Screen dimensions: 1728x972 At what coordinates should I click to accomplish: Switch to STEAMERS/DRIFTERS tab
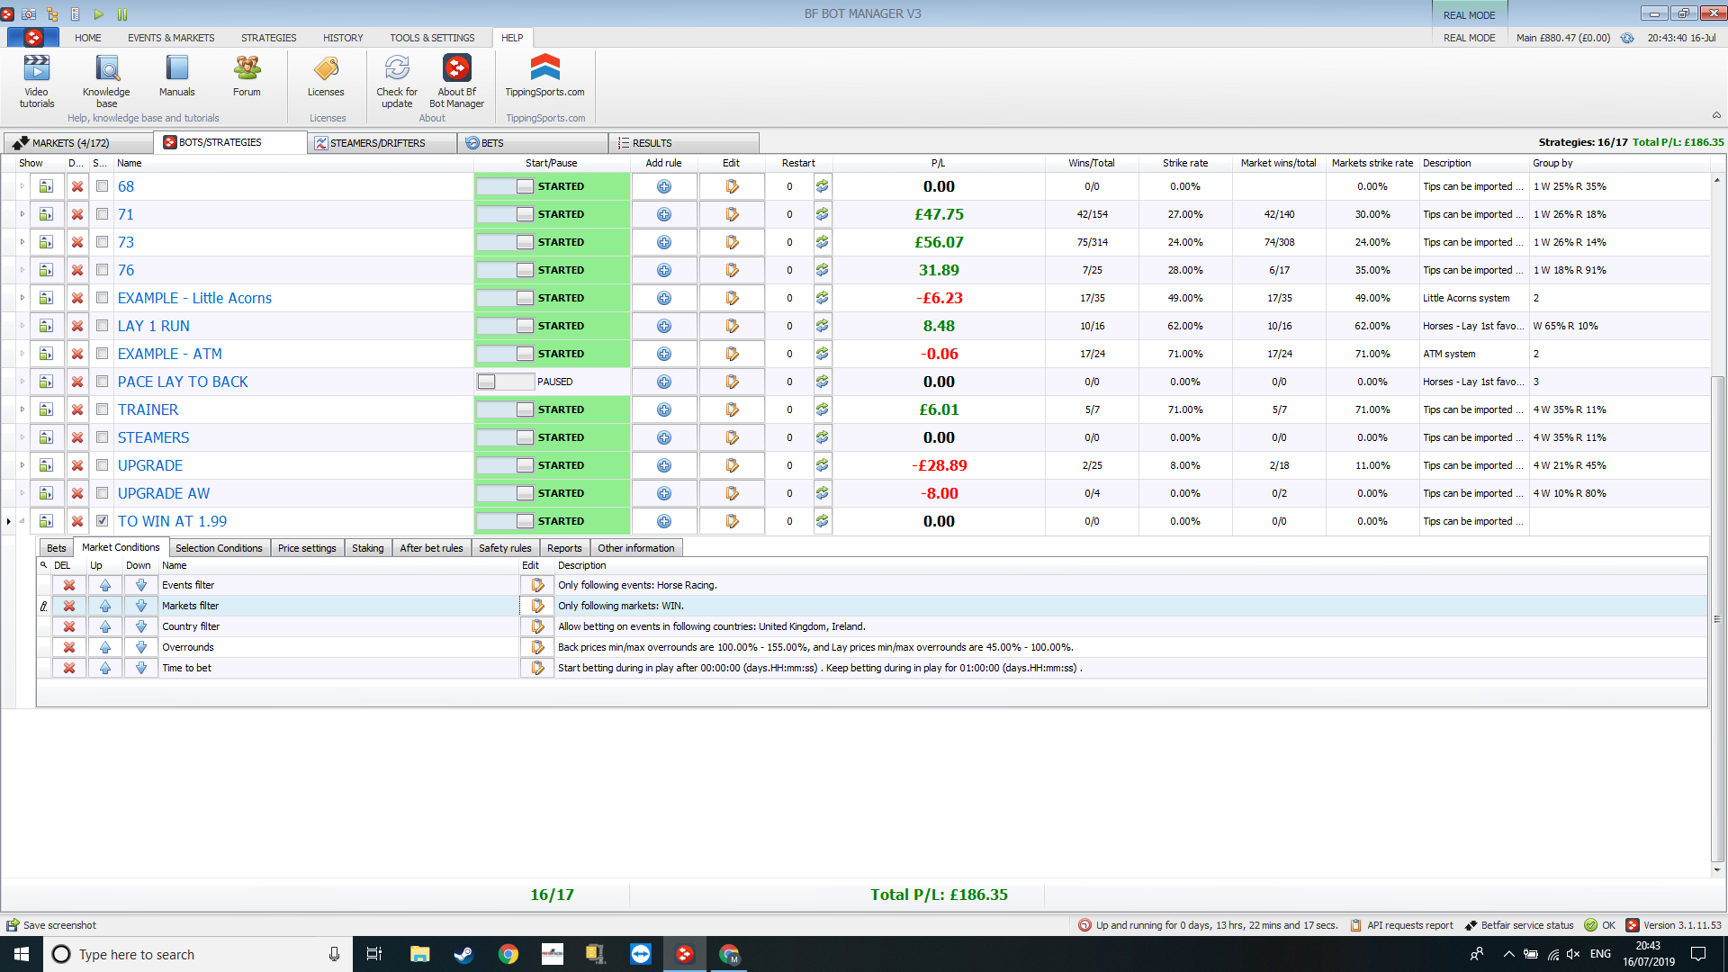point(382,143)
